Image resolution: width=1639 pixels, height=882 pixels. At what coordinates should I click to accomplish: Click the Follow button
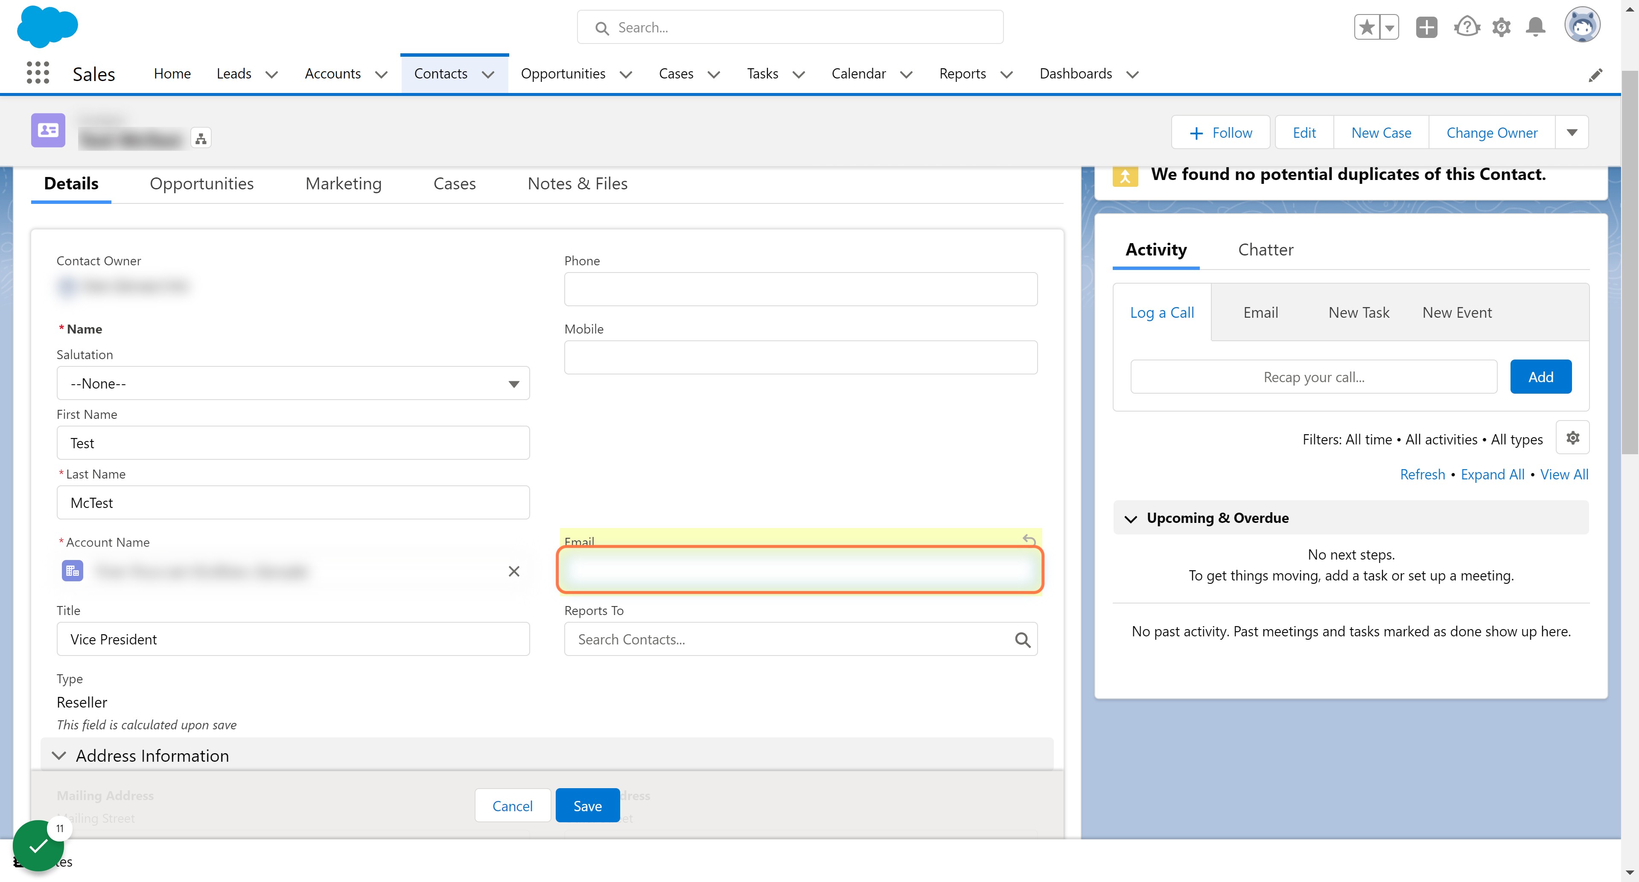tap(1220, 132)
